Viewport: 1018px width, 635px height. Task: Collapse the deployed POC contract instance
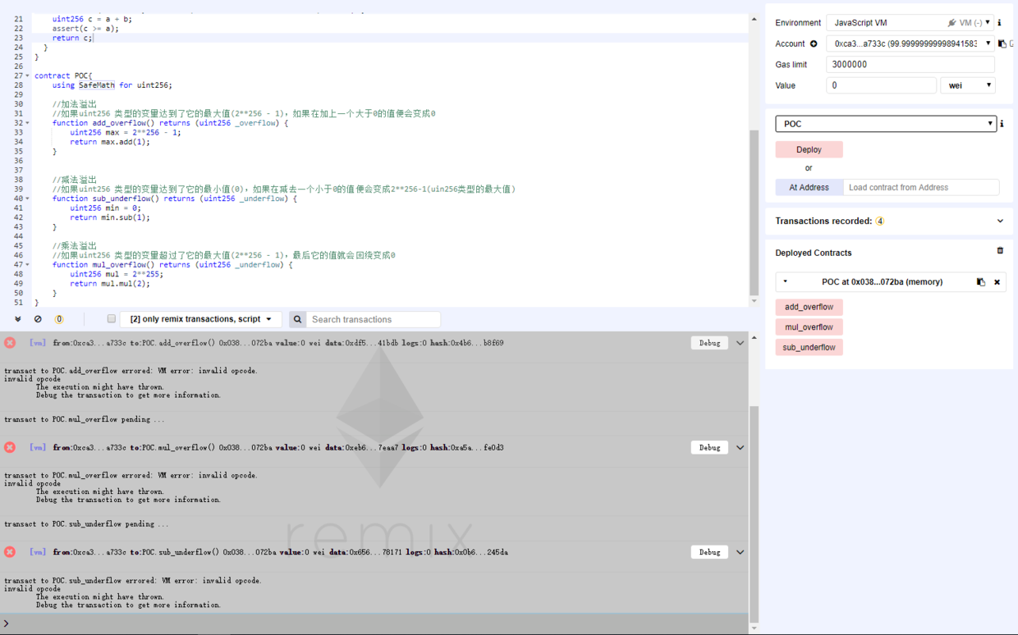pos(785,282)
